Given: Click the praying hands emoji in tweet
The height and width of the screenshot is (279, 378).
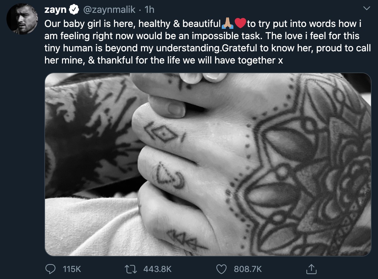Looking at the screenshot, I should pyautogui.click(x=227, y=23).
